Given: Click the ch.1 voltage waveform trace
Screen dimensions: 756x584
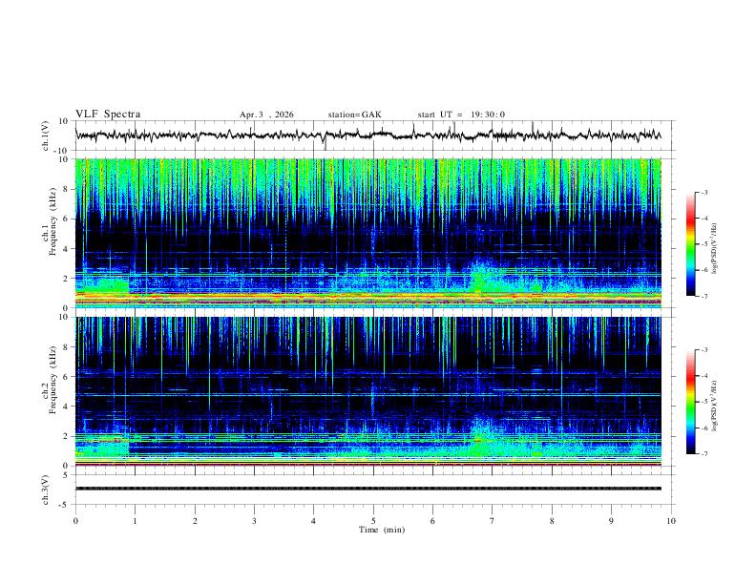Looking at the screenshot, I should click(367, 136).
